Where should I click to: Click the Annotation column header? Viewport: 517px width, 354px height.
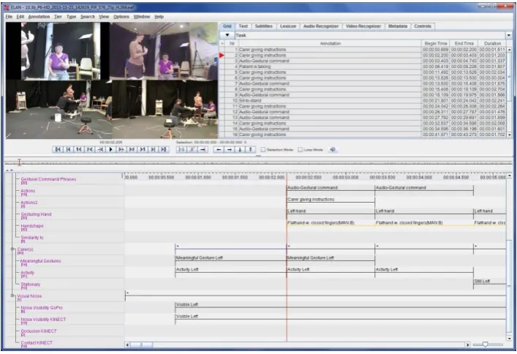330,43
